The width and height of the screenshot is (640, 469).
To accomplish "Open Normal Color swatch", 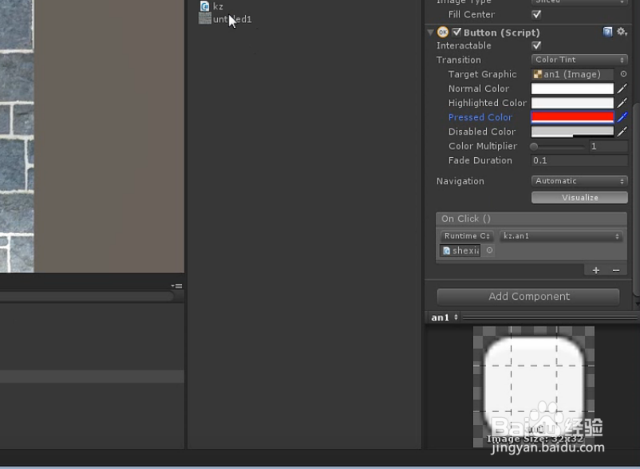I will point(572,89).
